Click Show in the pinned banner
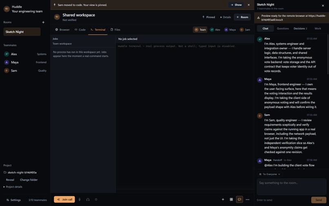 coord(236,5)
